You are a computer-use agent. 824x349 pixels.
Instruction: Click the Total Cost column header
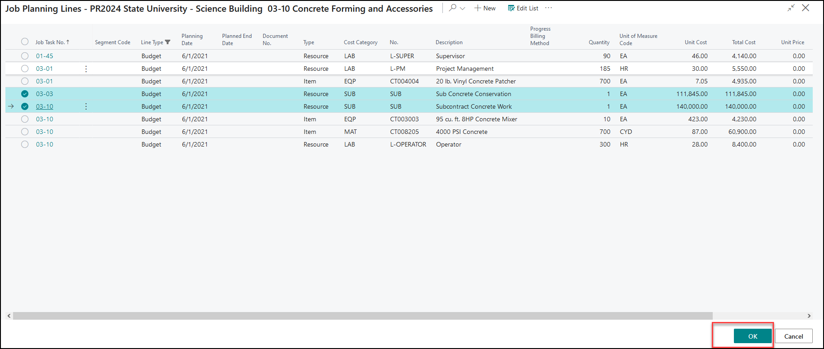point(743,42)
